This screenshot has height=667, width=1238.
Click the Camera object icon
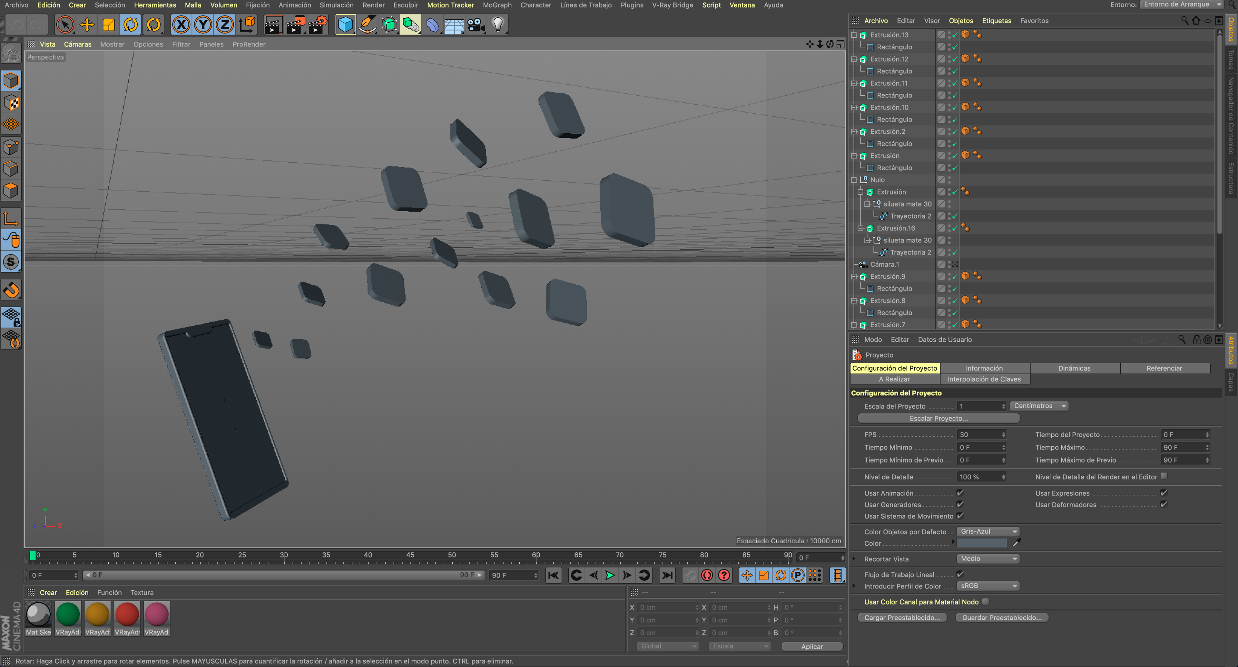coord(476,24)
